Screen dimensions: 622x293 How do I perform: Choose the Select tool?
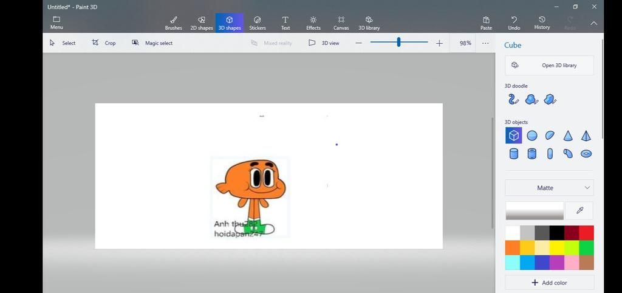63,43
